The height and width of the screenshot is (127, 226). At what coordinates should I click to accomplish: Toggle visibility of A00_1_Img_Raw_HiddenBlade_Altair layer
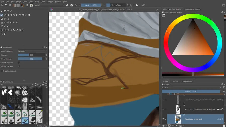point(163,109)
